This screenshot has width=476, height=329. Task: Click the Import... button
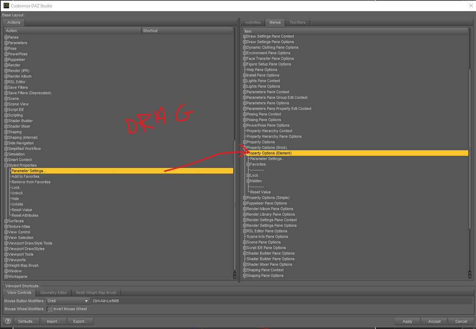[53, 322]
